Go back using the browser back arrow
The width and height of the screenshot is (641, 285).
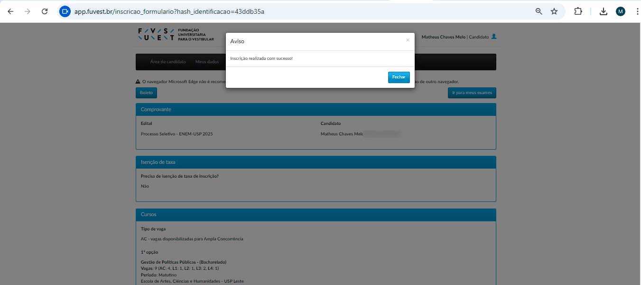(10, 11)
